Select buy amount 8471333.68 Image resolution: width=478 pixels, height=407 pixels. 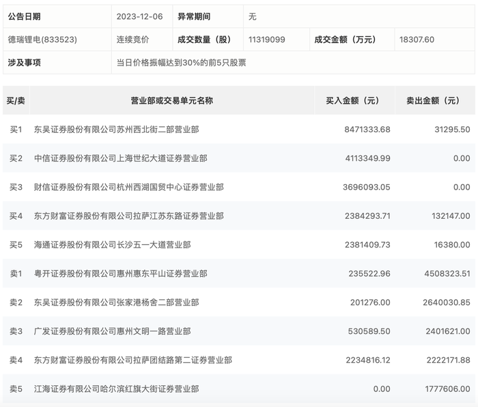367,130
